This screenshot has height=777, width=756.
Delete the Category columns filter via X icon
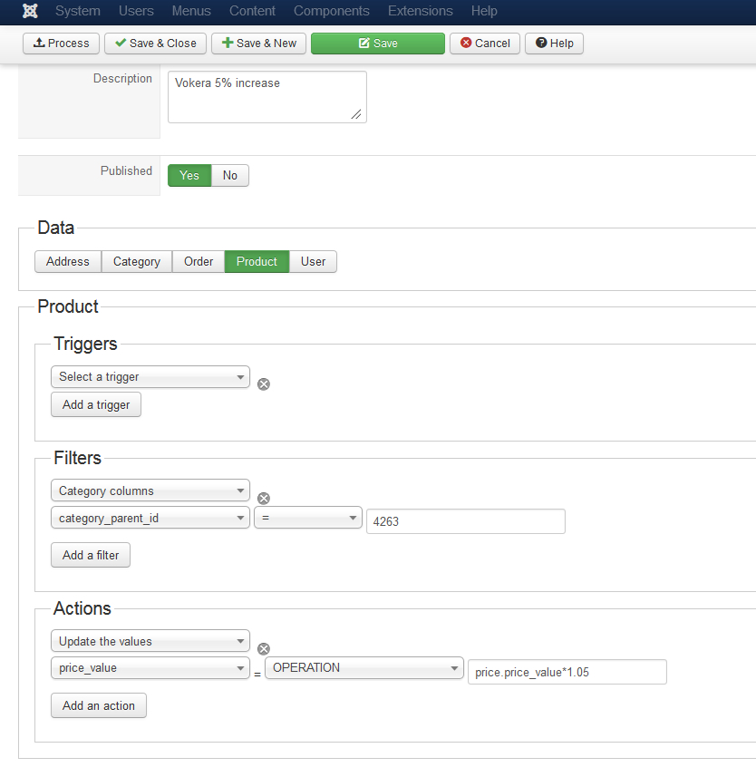pyautogui.click(x=264, y=498)
